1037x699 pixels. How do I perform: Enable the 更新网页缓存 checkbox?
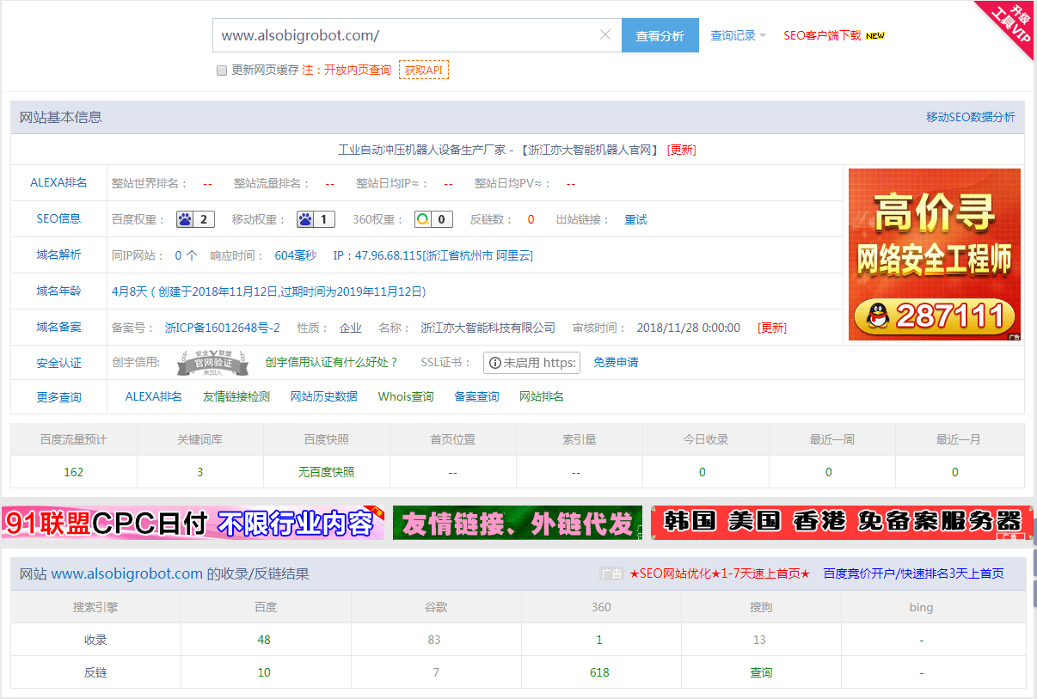tap(221, 70)
